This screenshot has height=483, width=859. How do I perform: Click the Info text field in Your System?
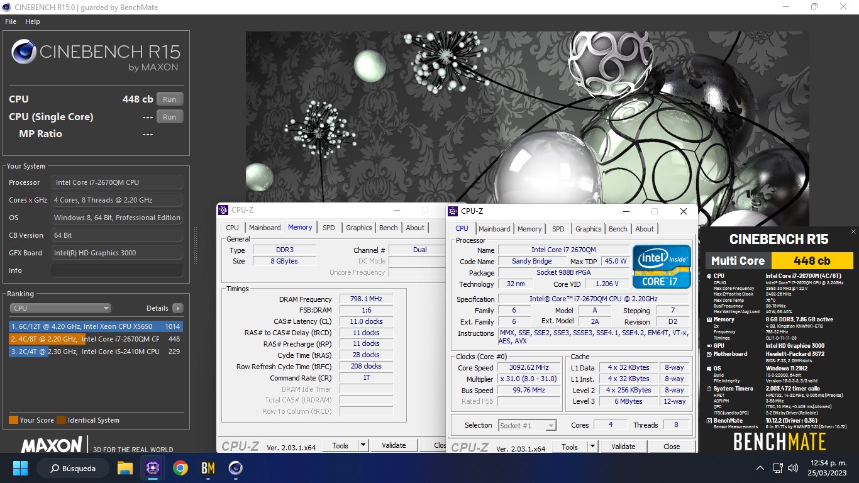pos(117,270)
